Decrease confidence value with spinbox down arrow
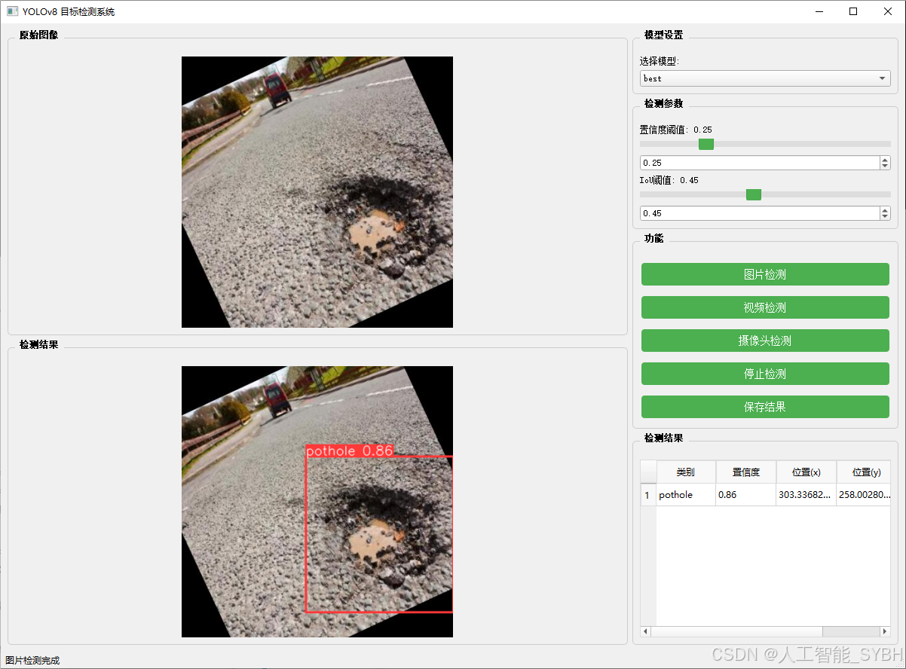The height and width of the screenshot is (669, 906). pyautogui.click(x=885, y=166)
